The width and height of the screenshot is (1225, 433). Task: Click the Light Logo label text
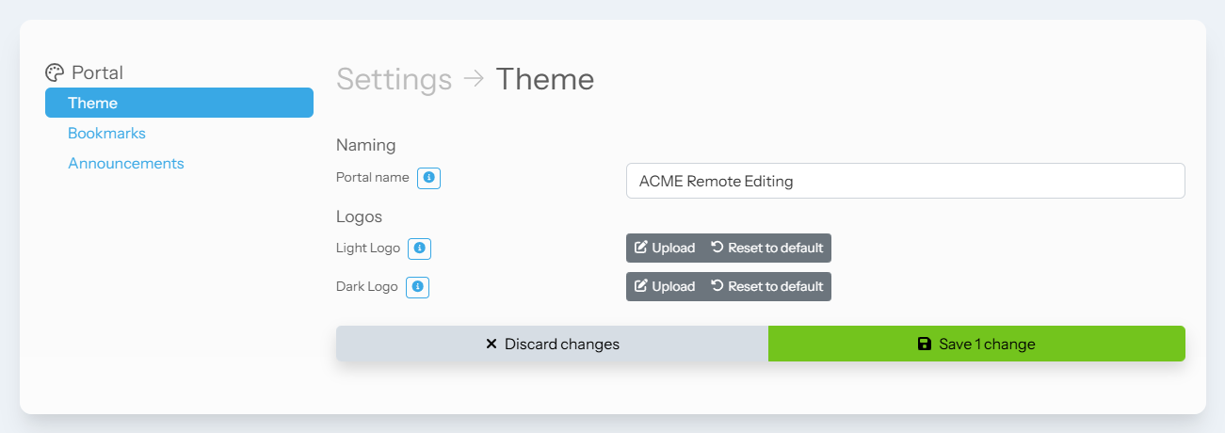tap(368, 249)
